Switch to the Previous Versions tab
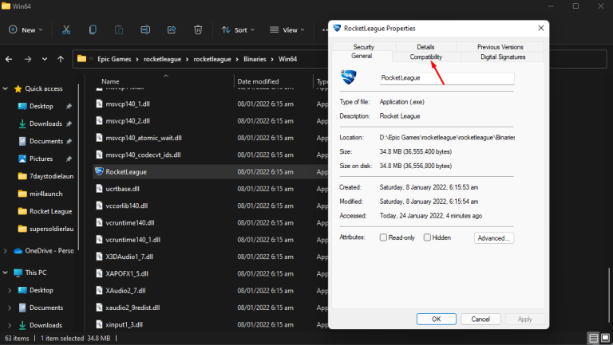 500,47
